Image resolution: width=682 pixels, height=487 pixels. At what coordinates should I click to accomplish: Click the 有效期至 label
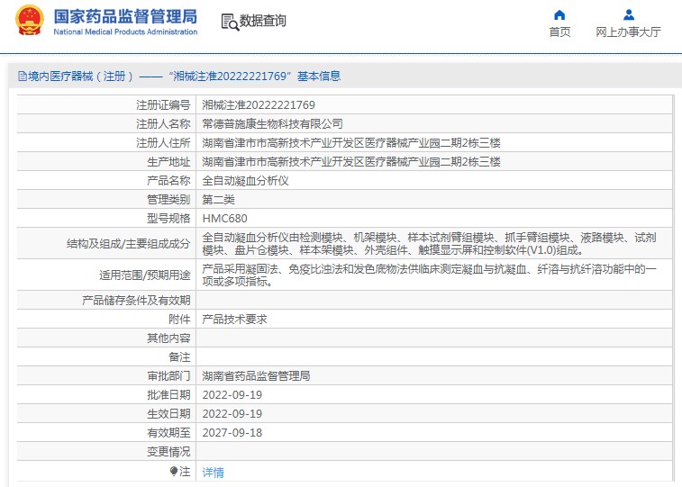[168, 433]
